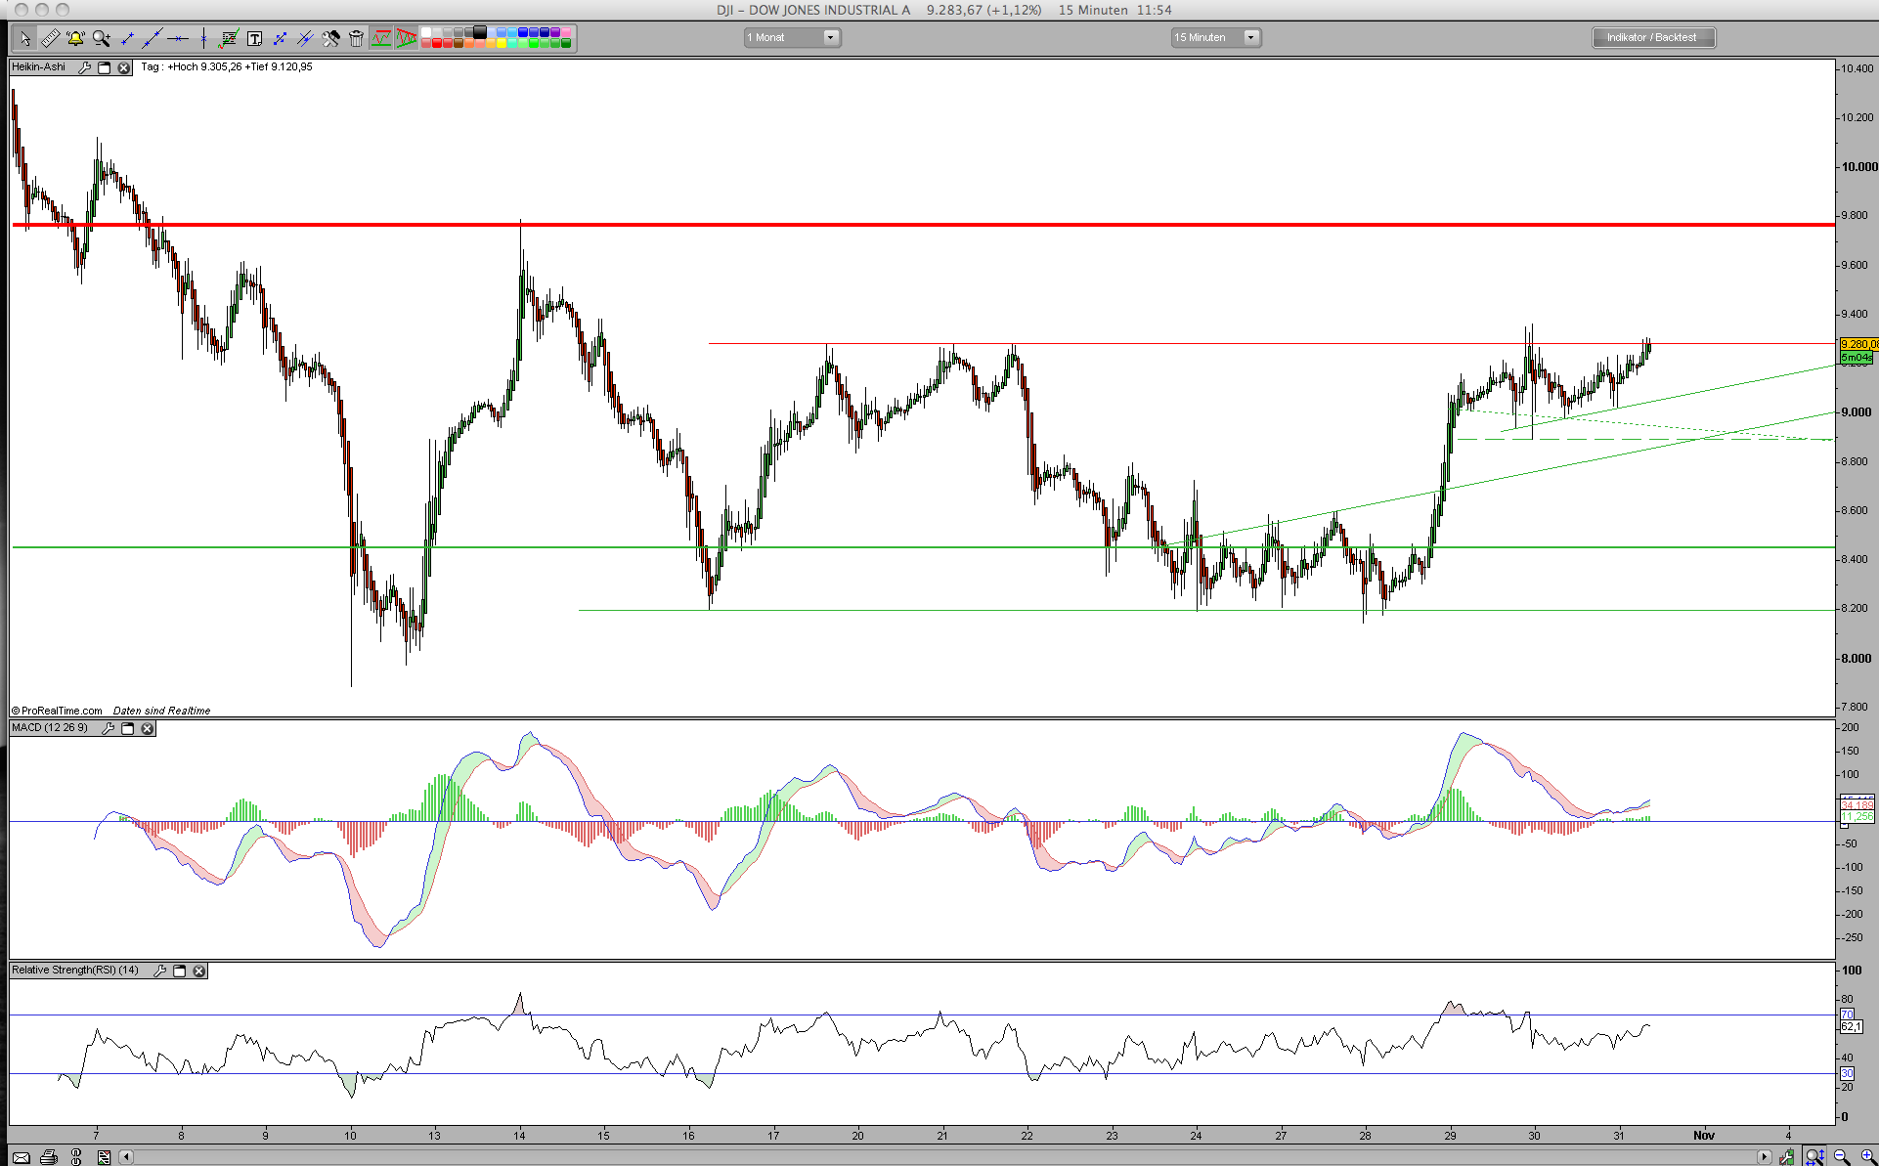Select the horizontal line drawing tool
Viewport: 1879px width, 1166px height.
pos(177,39)
